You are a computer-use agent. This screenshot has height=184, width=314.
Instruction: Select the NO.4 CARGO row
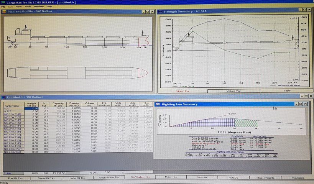coord(14,152)
